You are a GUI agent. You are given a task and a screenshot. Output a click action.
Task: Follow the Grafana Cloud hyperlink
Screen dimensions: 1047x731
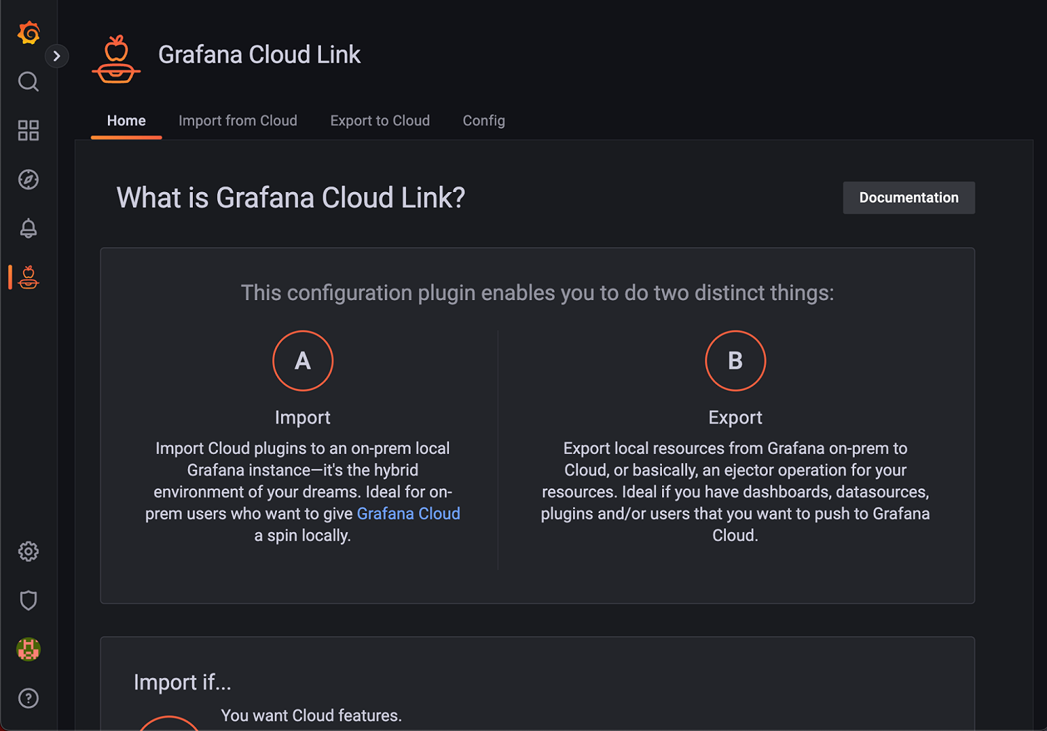409,513
